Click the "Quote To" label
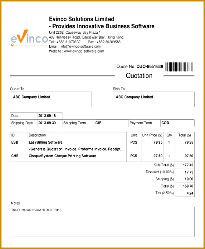 (17, 89)
